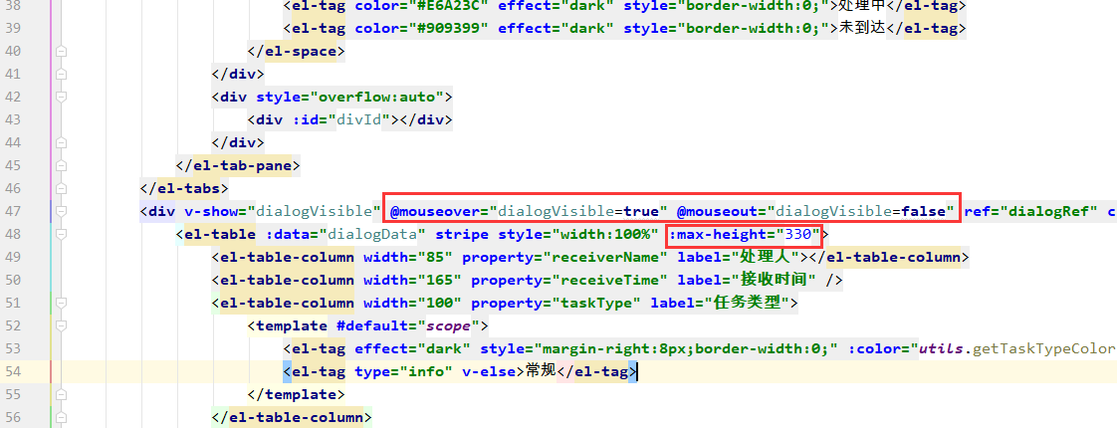Click the "receiveTime" property value

(609, 280)
